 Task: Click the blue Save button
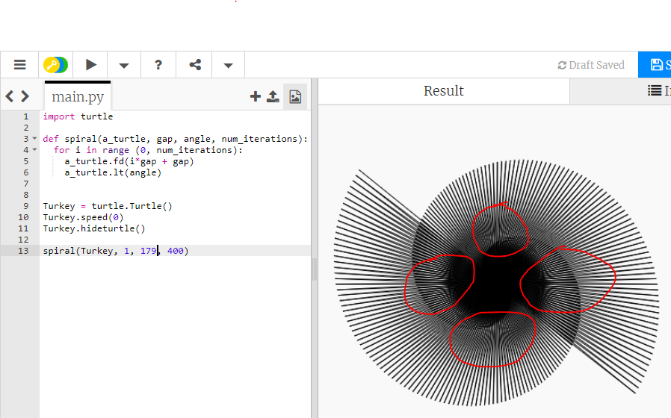(656, 65)
